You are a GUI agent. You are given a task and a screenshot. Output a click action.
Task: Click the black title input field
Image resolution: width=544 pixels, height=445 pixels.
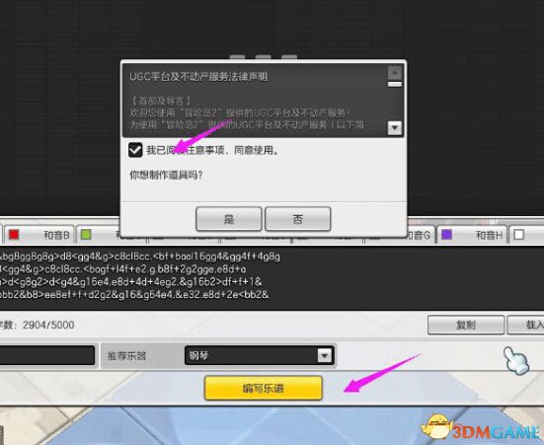[x=47, y=355]
